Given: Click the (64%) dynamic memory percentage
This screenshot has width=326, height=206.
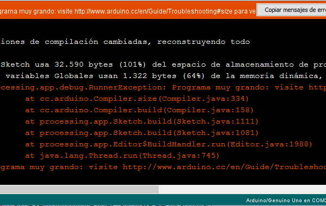Looking at the screenshot, I should click(x=194, y=76).
